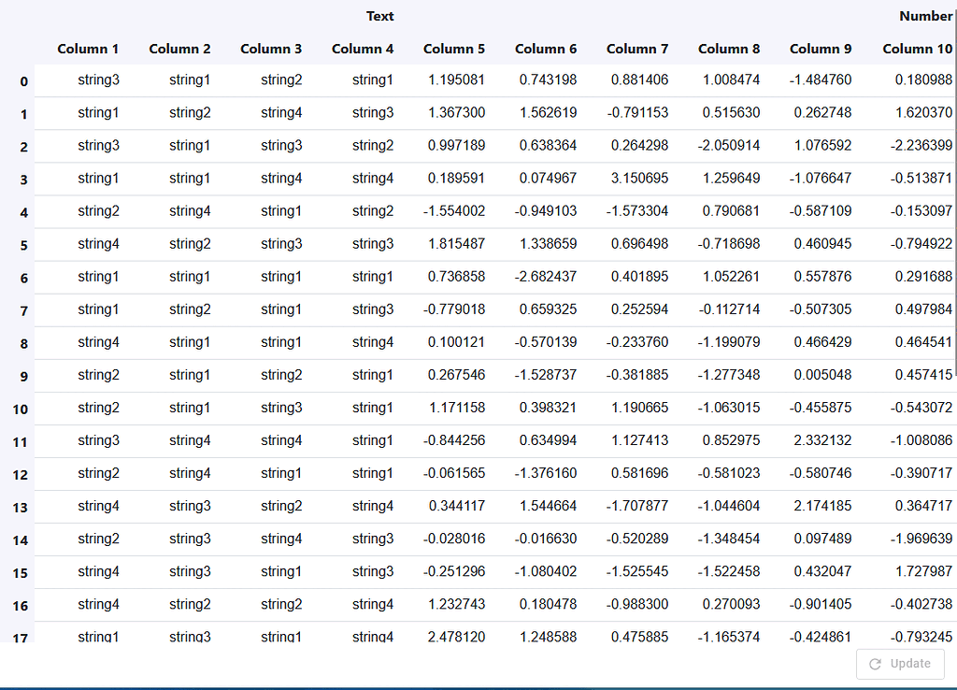Click the Column 5 header

click(x=454, y=49)
